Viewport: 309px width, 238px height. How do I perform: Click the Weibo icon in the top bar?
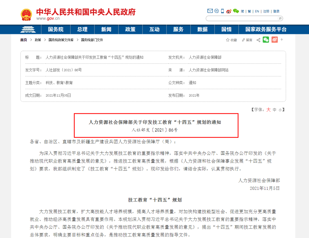[229, 11]
